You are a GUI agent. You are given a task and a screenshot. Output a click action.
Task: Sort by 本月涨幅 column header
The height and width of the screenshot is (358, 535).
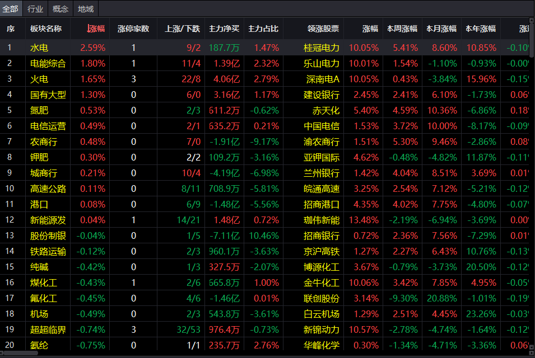pyautogui.click(x=441, y=29)
